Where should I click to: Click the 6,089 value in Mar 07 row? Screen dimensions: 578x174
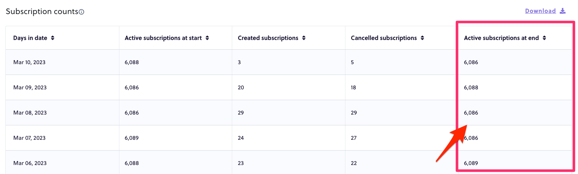[132, 138]
